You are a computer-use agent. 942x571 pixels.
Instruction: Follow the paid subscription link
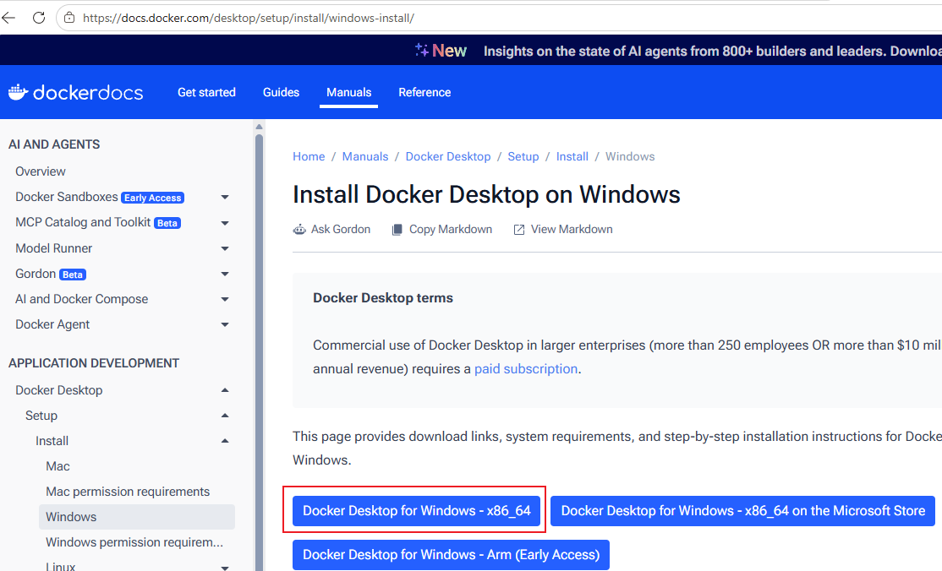click(x=526, y=368)
